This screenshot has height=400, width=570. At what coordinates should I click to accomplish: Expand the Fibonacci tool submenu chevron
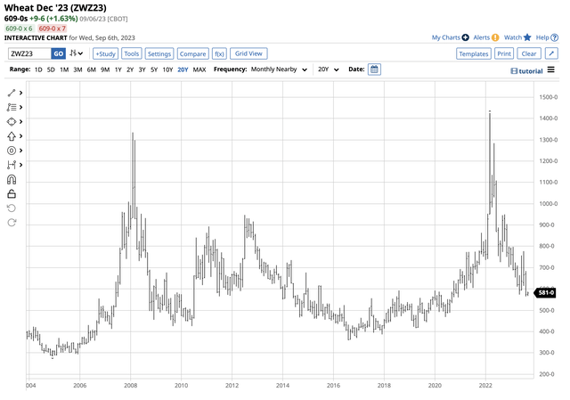(21, 107)
